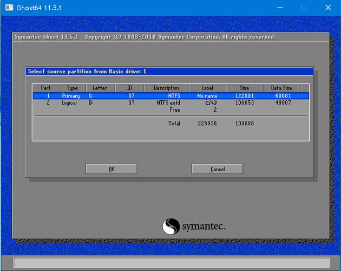The width and height of the screenshot is (341, 271).
Task: Click the data size value 60081
Action: tap(283, 96)
